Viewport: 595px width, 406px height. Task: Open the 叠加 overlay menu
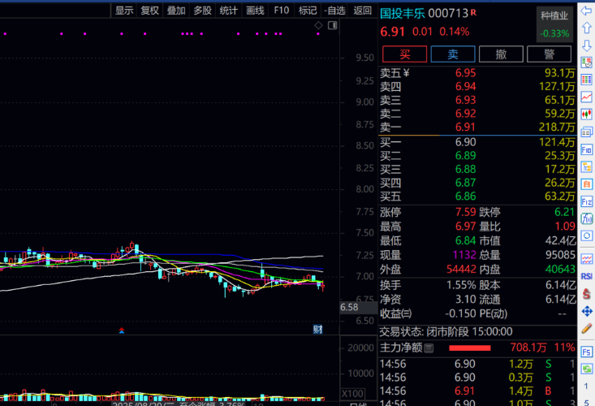(x=176, y=11)
